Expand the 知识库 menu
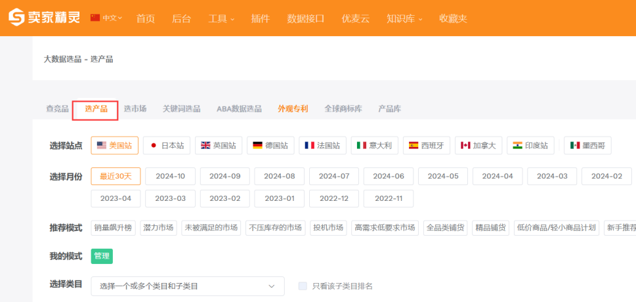Image resolution: width=636 pixels, height=302 pixels. pos(404,18)
